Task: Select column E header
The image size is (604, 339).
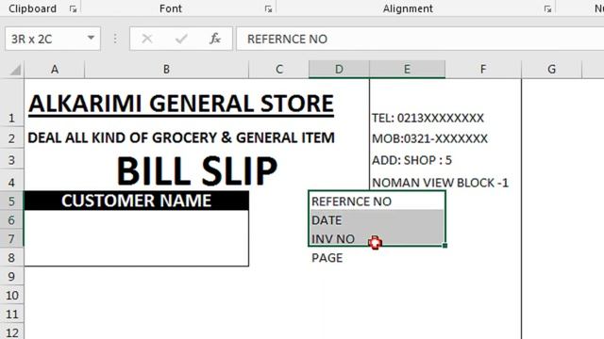Action: pyautogui.click(x=407, y=69)
